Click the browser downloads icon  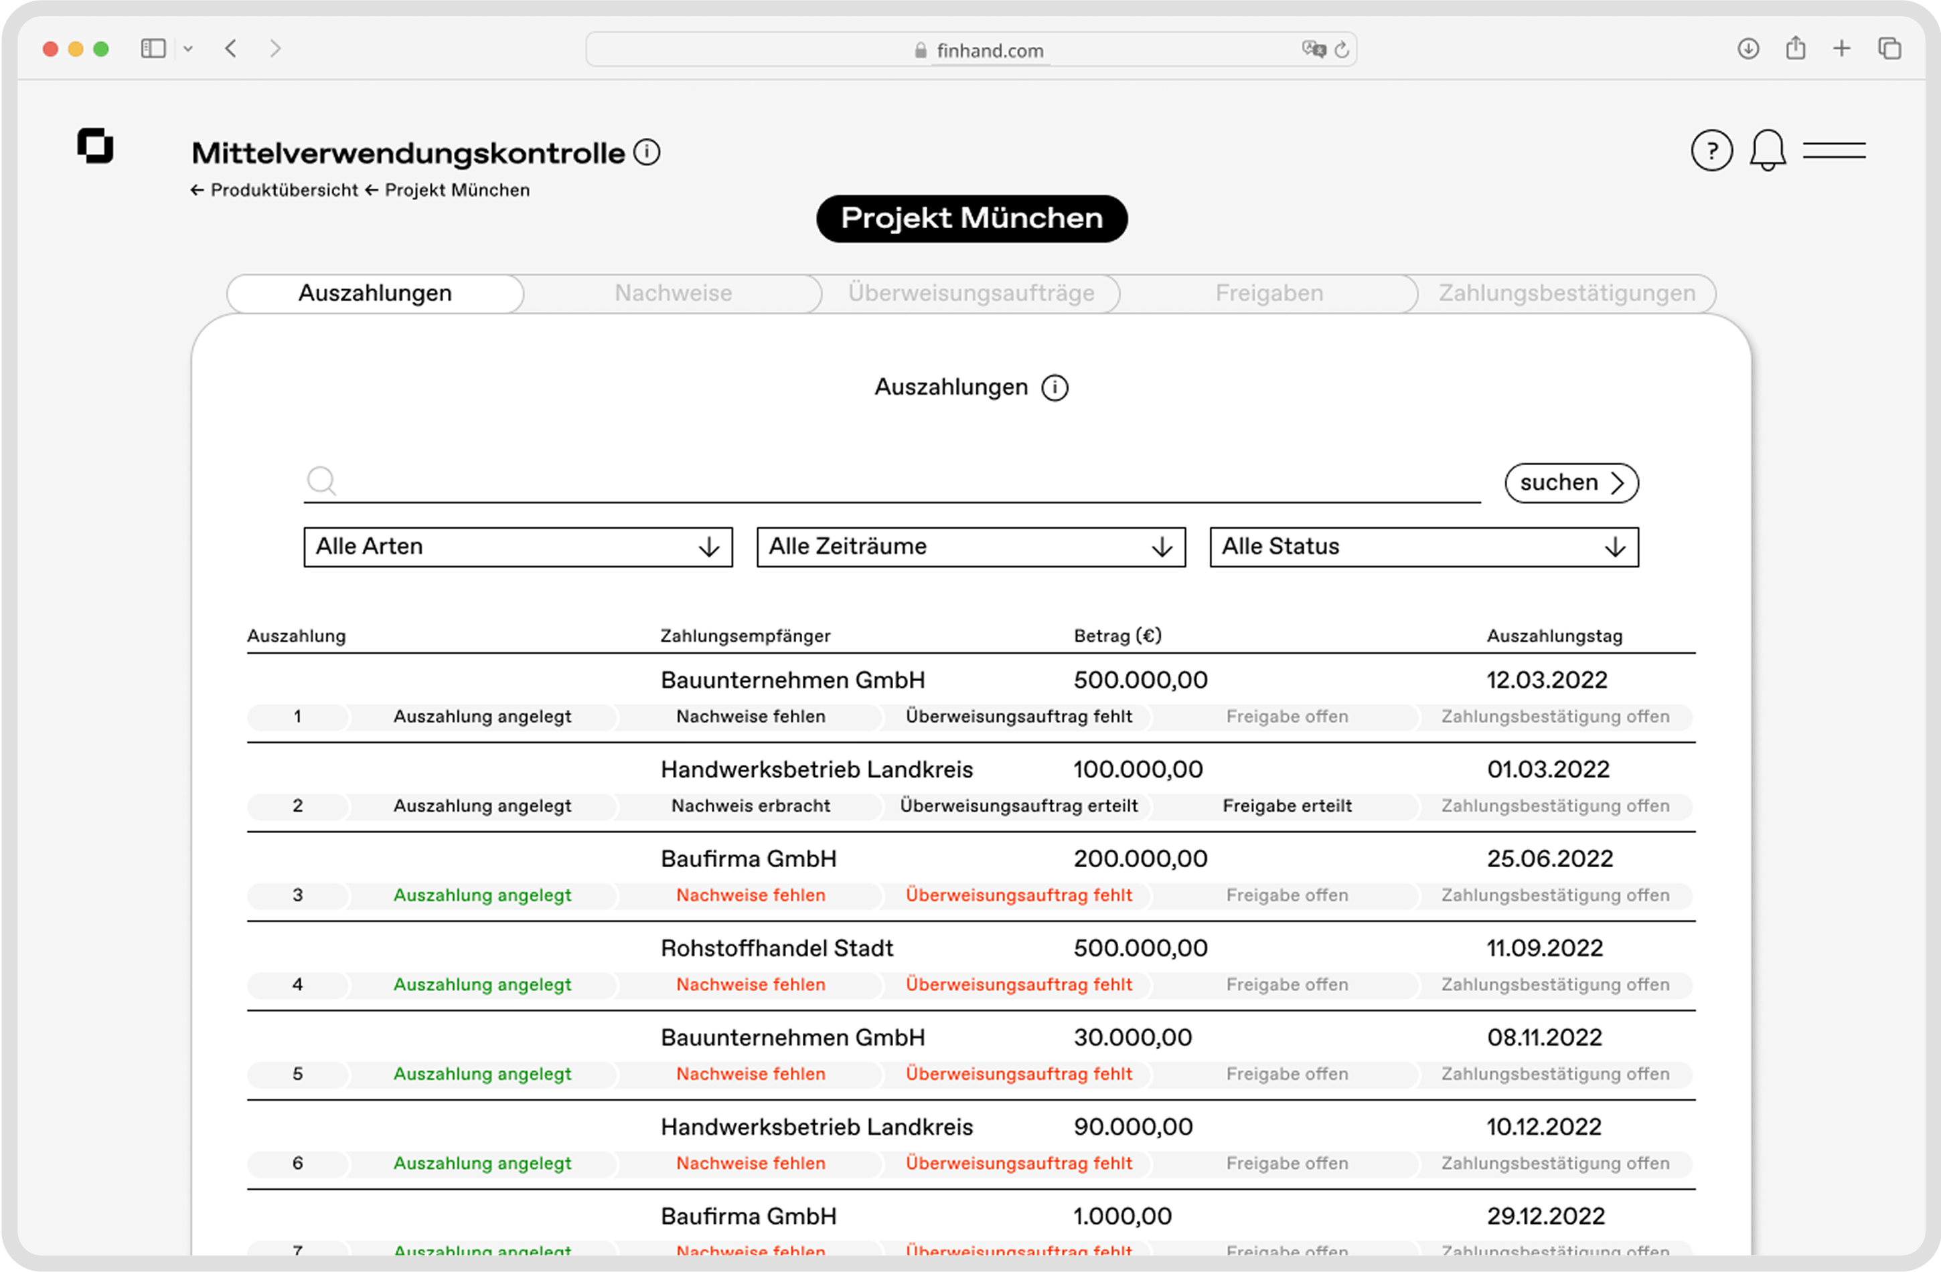[1748, 49]
